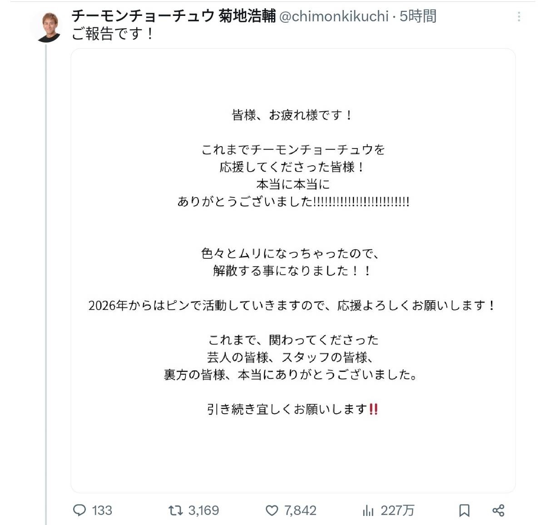Viewport: 545px width, 525px height.
Task: Click the reply speech bubble icon
Action: tap(79, 510)
